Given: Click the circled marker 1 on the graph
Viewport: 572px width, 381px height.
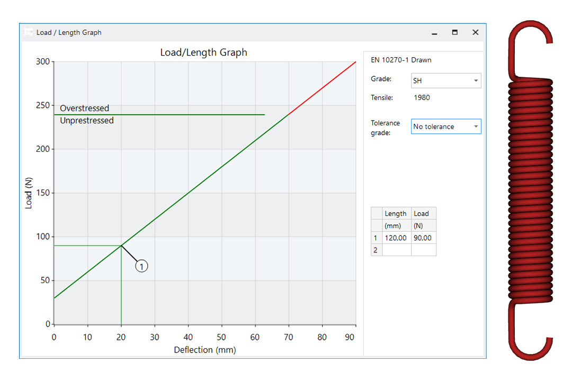Looking at the screenshot, I should click(141, 266).
